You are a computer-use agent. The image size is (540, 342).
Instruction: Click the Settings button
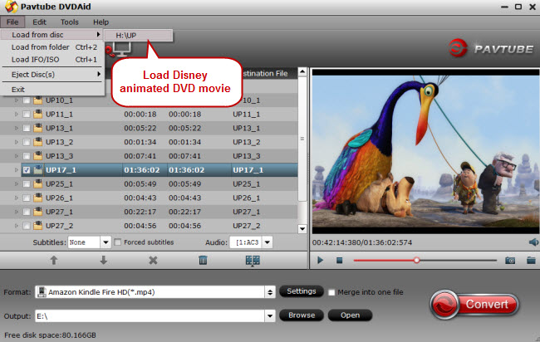tap(302, 291)
